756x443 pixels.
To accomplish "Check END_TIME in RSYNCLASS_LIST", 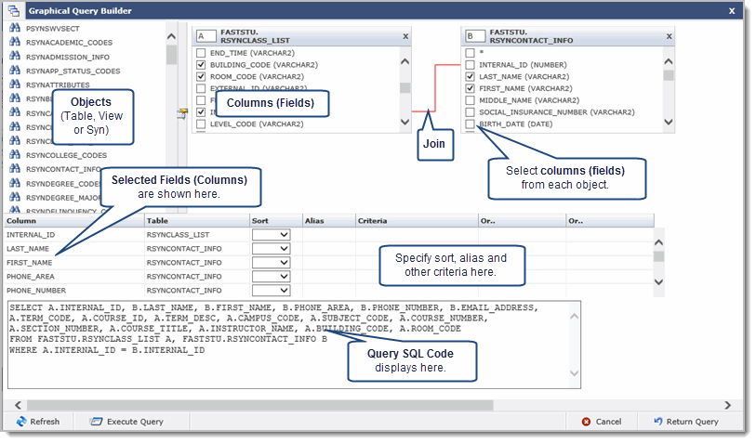I will 201,53.
